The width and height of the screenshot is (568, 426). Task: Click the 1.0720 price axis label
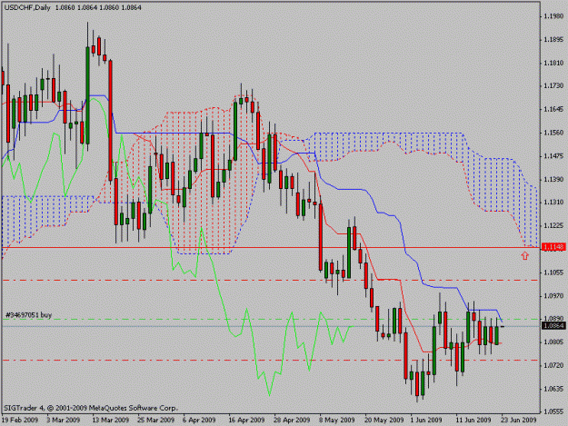[x=554, y=365]
